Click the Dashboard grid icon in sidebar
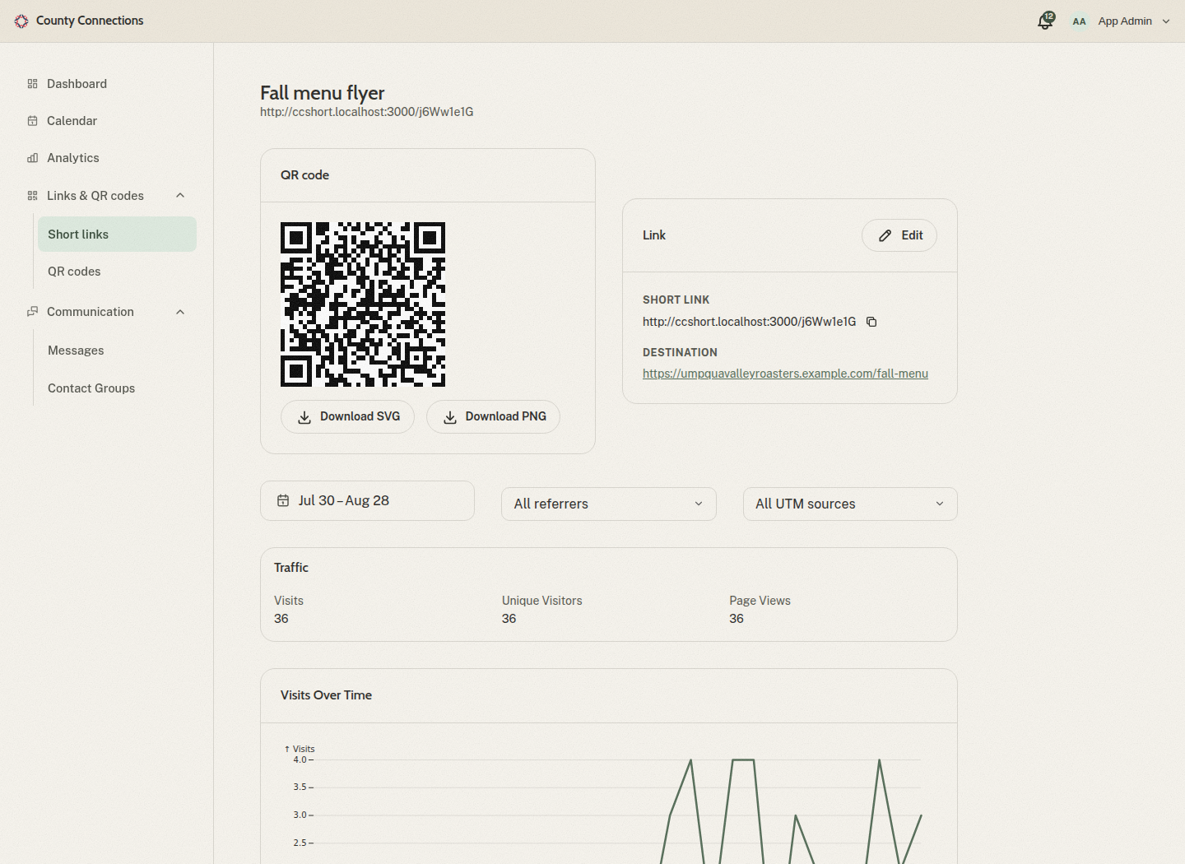 pyautogui.click(x=33, y=84)
